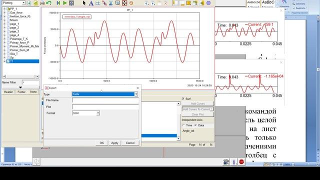Click the red stop icon in the status bar
This screenshot has height=180, width=320.
click(241, 162)
